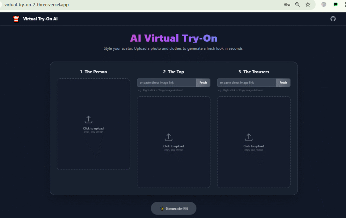Click the upload arrow icon under The Top

168,137
